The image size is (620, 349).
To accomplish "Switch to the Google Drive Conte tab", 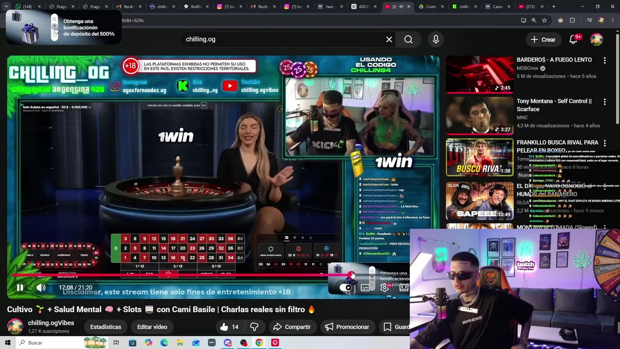I will coord(432,7).
